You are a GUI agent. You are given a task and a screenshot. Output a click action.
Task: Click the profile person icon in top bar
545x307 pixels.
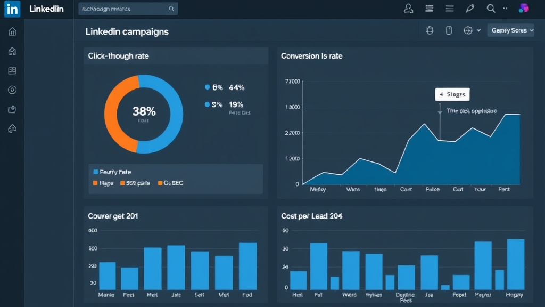coord(409,9)
